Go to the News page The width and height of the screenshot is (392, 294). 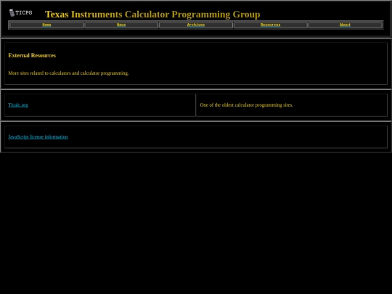pyautogui.click(x=121, y=25)
